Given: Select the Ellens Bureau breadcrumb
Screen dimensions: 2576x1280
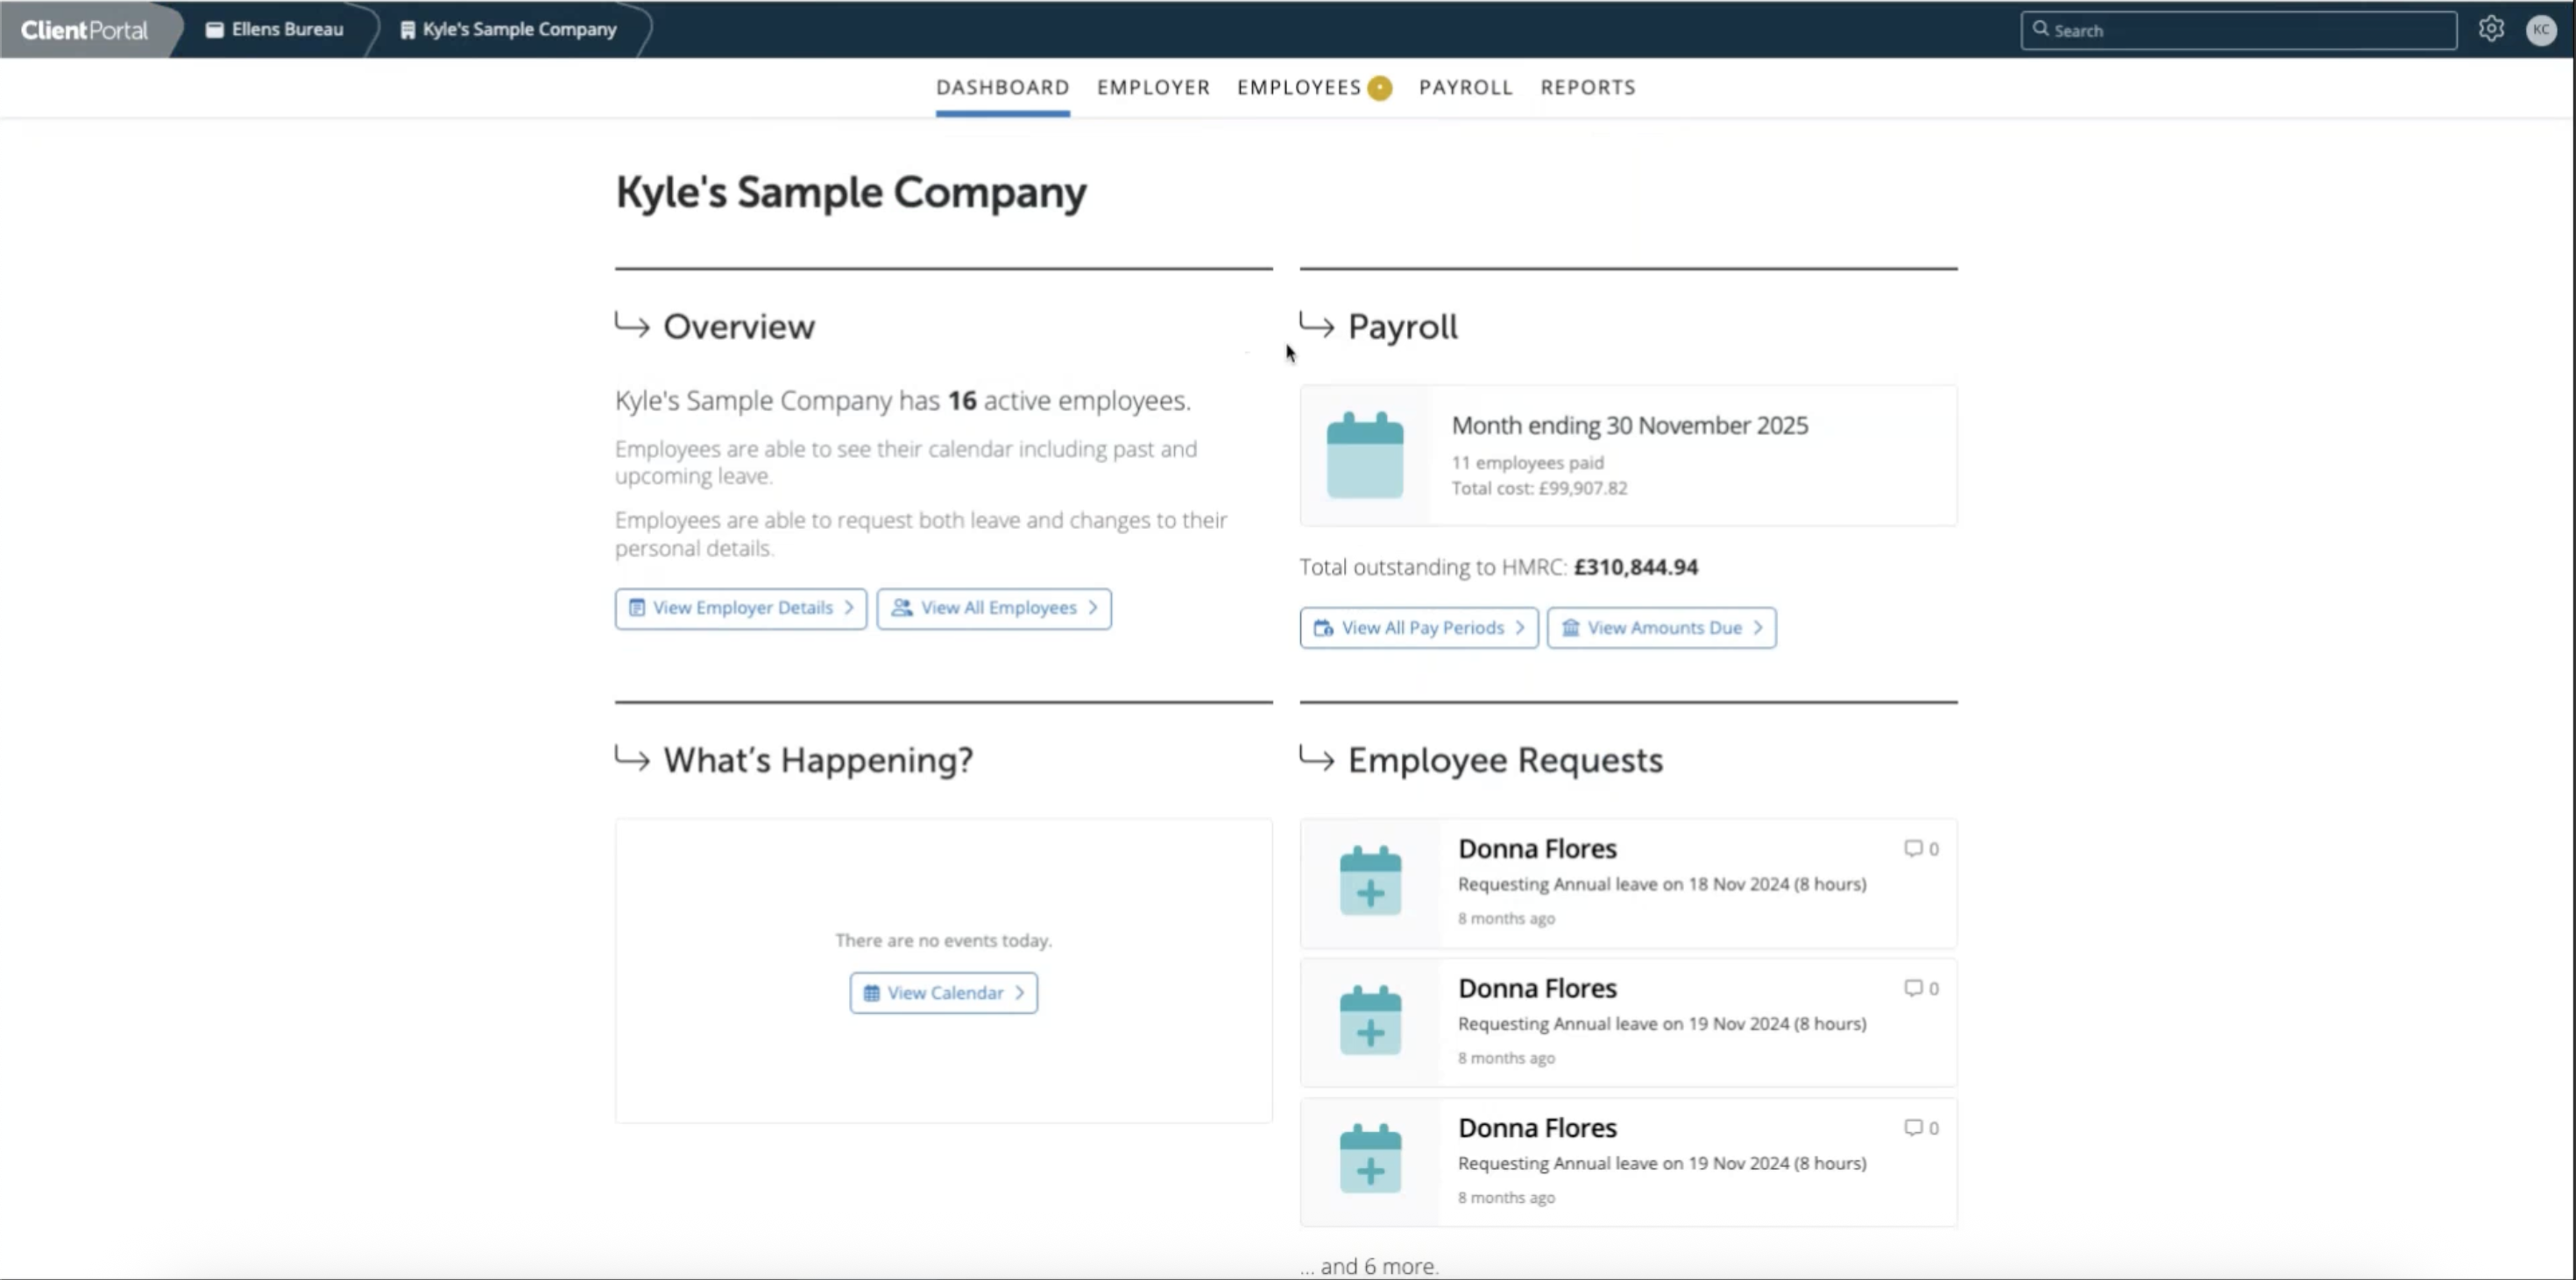Looking at the screenshot, I should click(x=286, y=29).
